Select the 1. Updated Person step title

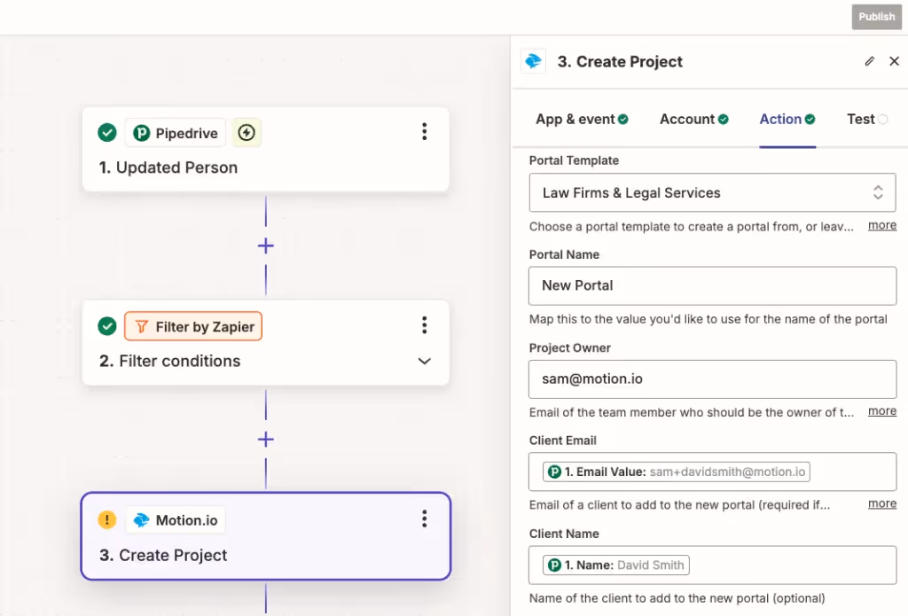[x=168, y=168]
